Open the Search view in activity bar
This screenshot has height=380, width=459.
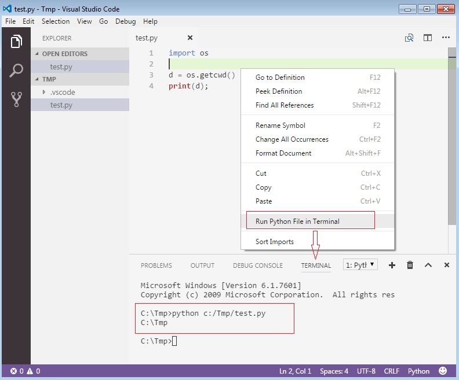coord(16,70)
